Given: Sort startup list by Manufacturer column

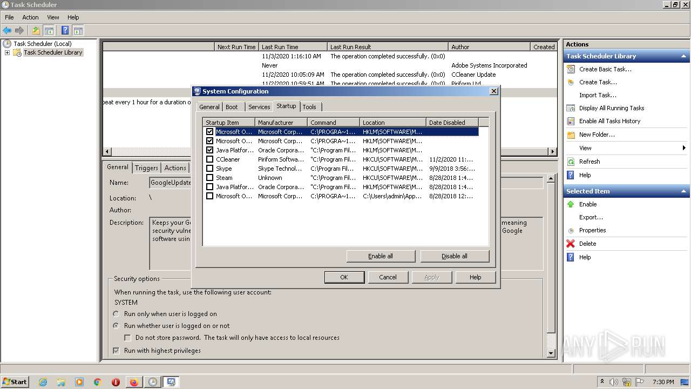Looking at the screenshot, I should coord(281,123).
